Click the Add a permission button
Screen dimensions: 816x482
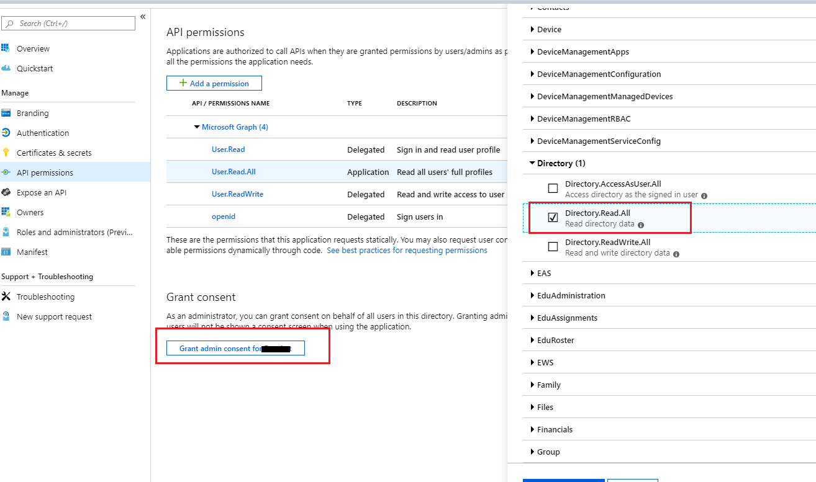[214, 83]
